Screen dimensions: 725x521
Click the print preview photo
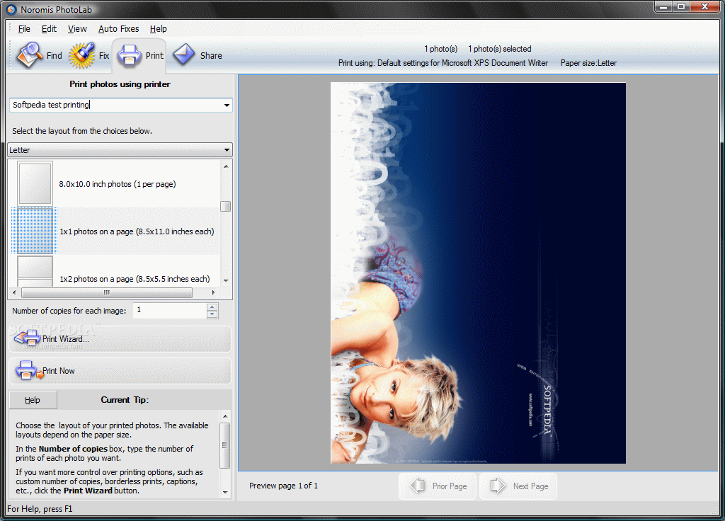tap(478, 273)
